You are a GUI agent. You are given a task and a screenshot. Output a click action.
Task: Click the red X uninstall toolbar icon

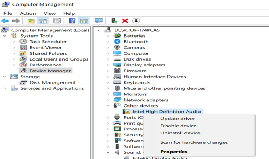pyautogui.click(x=125, y=21)
